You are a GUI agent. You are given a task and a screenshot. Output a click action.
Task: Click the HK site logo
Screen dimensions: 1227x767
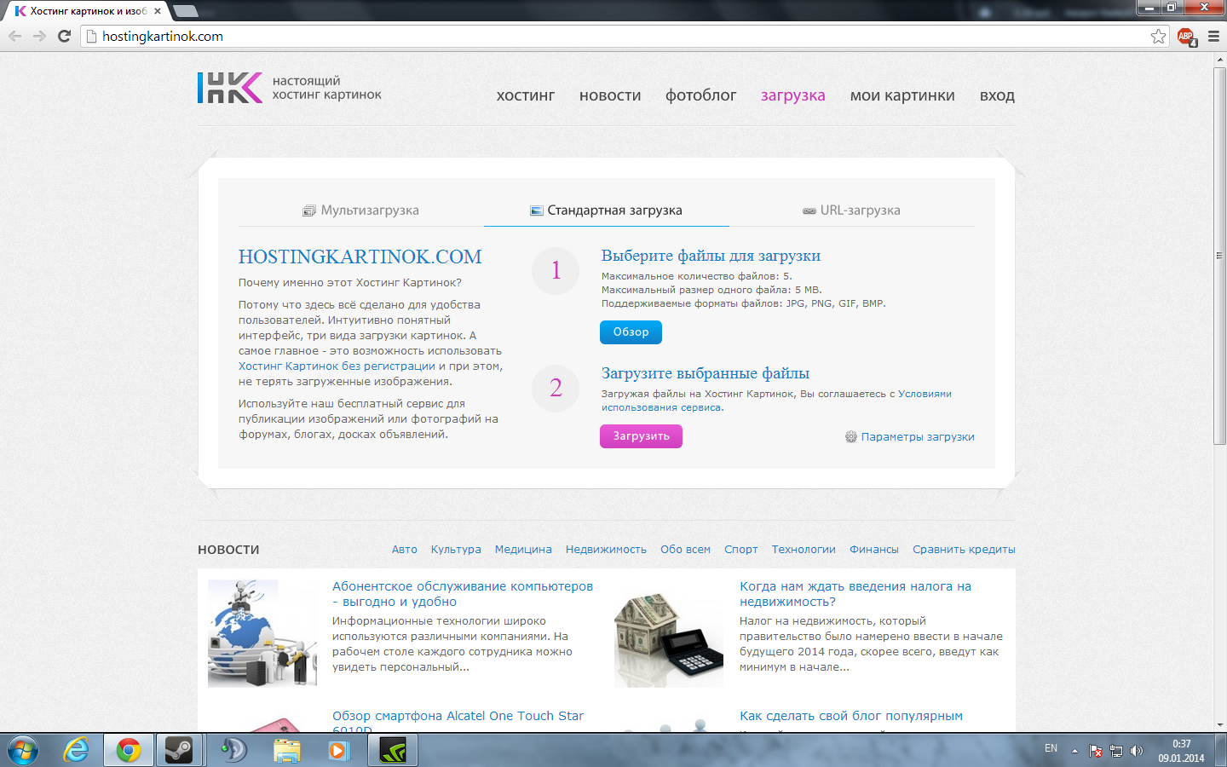230,87
